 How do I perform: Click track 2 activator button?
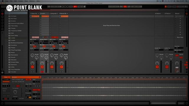coord(42,67)
